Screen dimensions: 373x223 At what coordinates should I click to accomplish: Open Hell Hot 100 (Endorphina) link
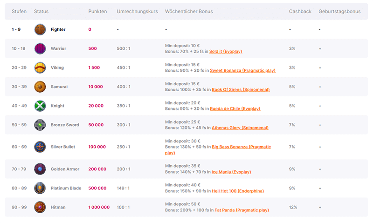pos(238,191)
